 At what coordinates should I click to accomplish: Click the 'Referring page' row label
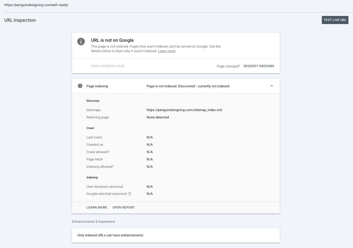tap(98, 117)
